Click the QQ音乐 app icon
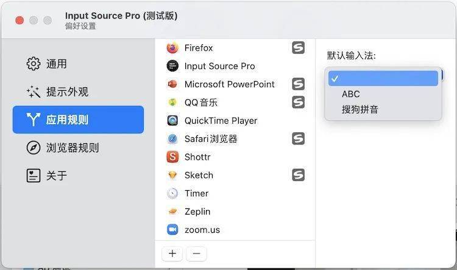 (172, 102)
